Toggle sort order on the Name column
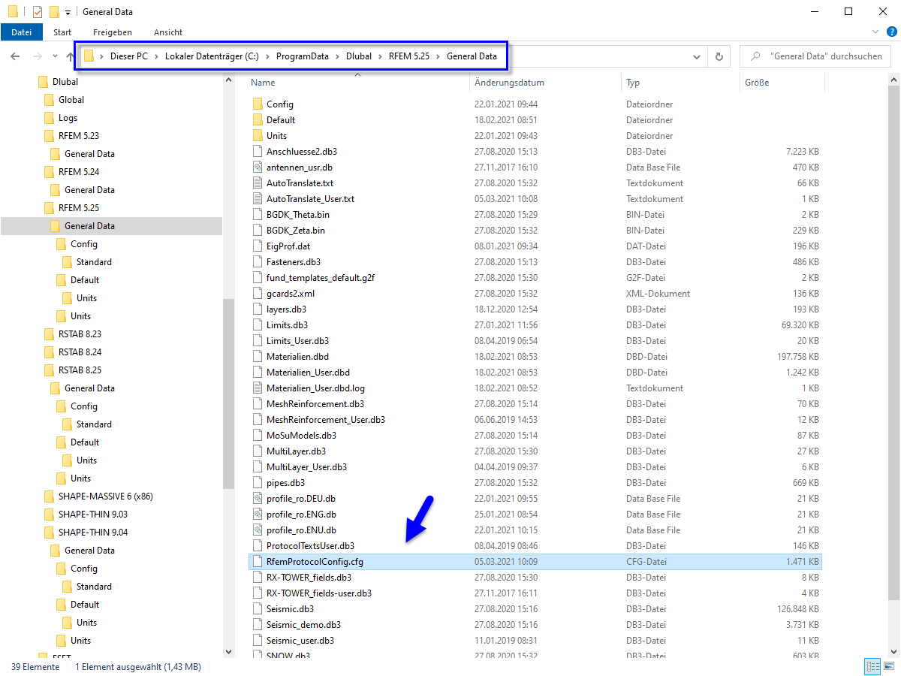 (x=262, y=82)
